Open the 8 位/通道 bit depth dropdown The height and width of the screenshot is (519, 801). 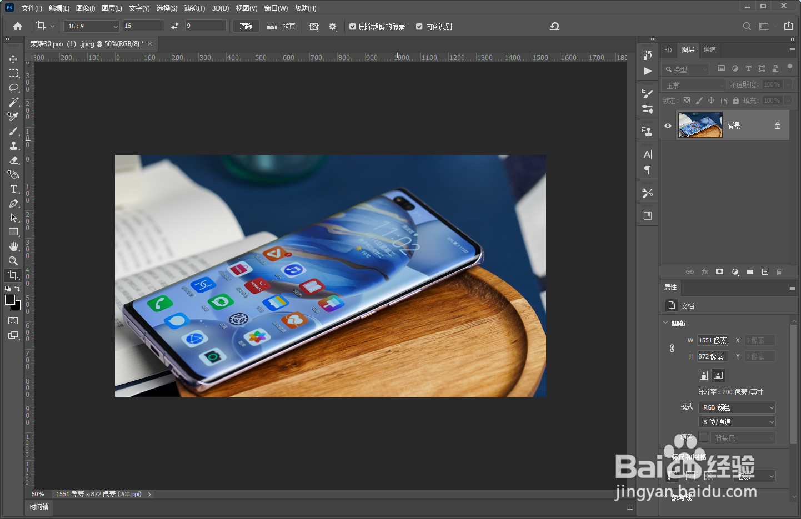(737, 422)
